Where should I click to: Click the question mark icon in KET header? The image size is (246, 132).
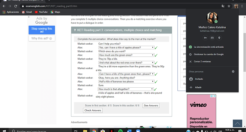point(75,30)
